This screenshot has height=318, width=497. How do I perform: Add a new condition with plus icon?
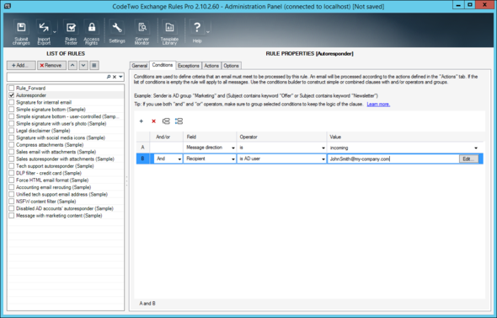pos(142,121)
